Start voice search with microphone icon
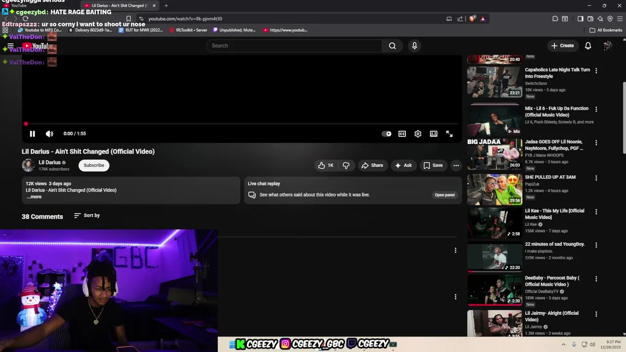Viewport: 626px width, 352px height. (415, 45)
